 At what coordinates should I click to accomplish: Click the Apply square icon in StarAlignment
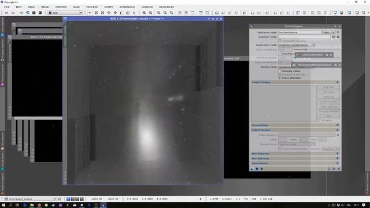257,169
